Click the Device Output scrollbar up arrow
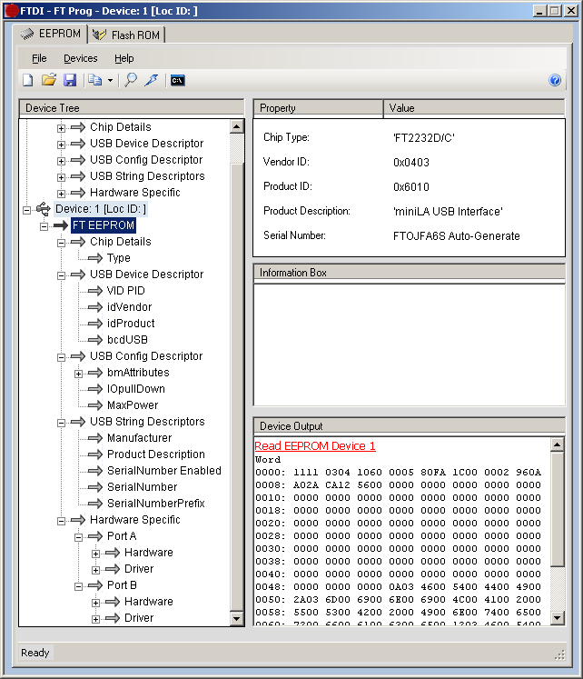 [x=557, y=444]
